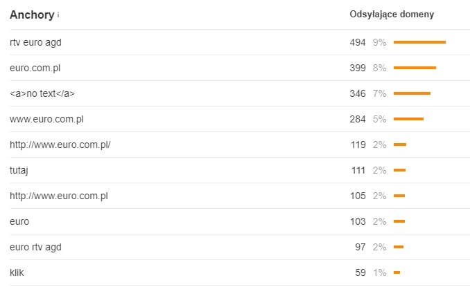Open the "tutaj" anchor entry
This screenshot has width=470, height=287.
[x=21, y=170]
